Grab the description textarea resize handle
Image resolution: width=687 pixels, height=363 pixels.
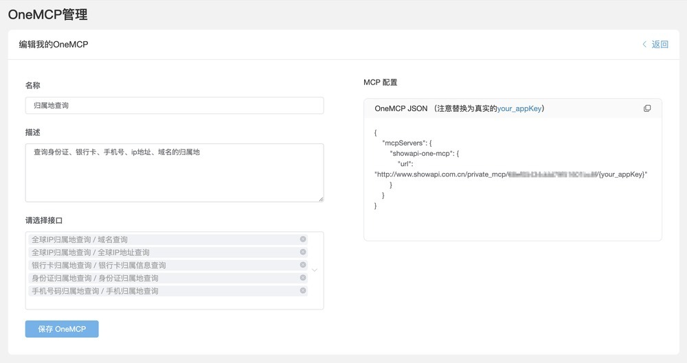(320, 199)
